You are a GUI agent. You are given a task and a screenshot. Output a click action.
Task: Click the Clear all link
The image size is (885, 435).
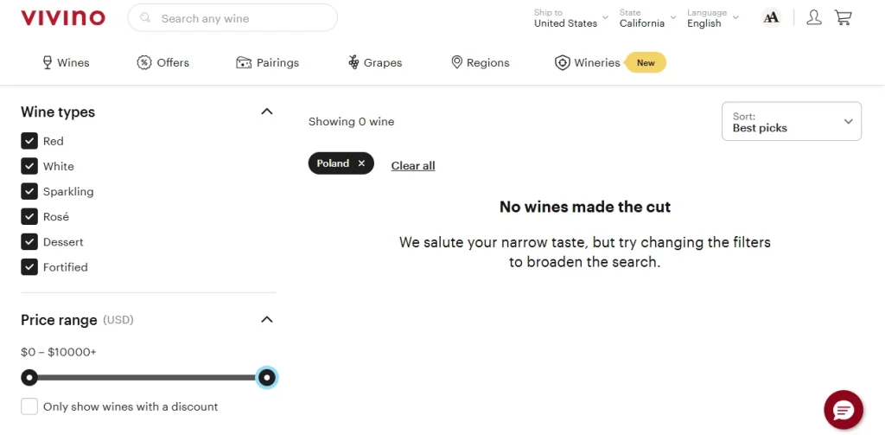pyautogui.click(x=413, y=165)
